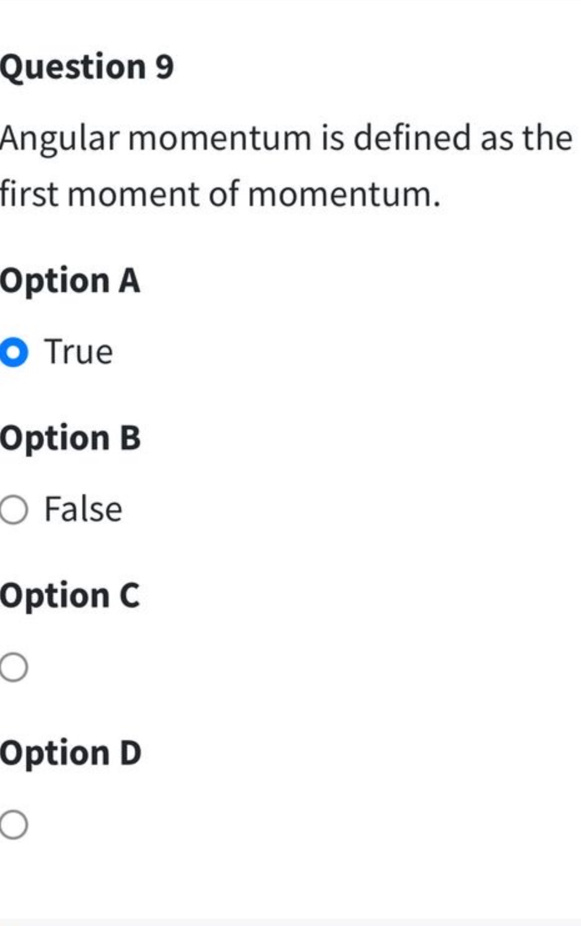581x926 pixels.
Task: Click the Option B heading
Action: pyautogui.click(x=70, y=438)
